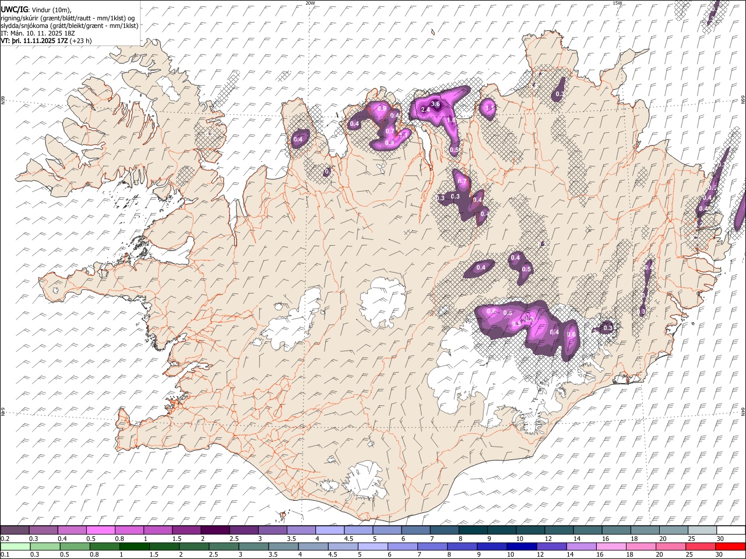Pick the darkest purple upper-row swatch at 2
The image size is (746, 559).
coord(214,530)
